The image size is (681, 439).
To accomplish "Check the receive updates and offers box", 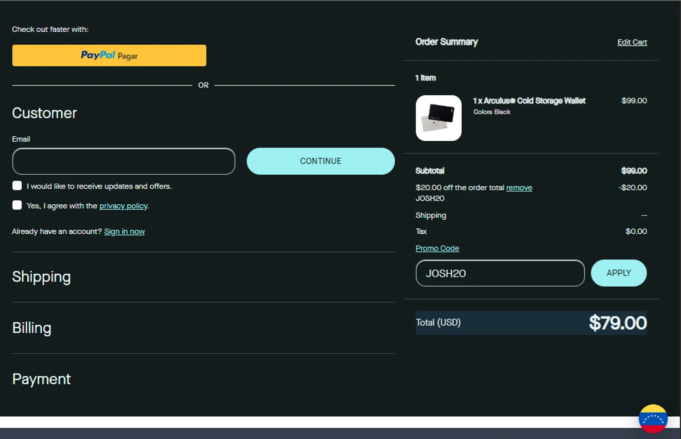I will point(17,186).
